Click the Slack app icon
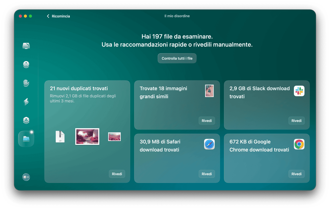Image resolution: width=330 pixels, height=209 pixels. 299,91
